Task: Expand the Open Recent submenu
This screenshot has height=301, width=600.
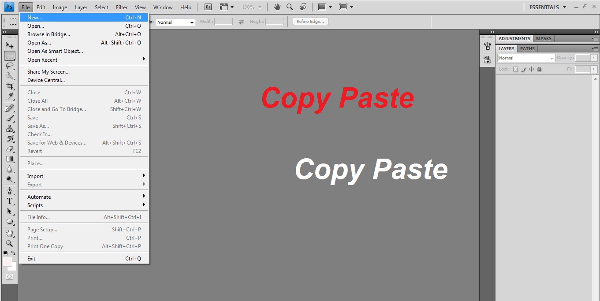Action: point(84,59)
